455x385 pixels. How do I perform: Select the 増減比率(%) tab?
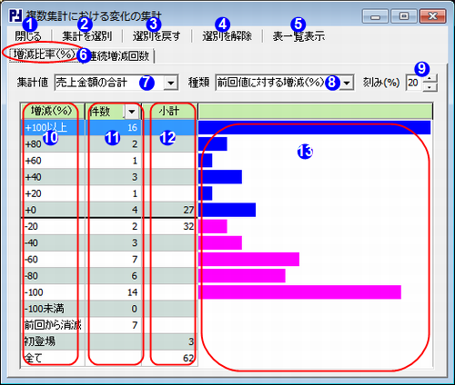[45, 54]
